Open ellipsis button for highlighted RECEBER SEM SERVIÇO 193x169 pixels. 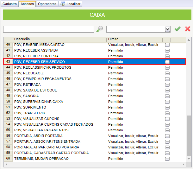(167, 62)
